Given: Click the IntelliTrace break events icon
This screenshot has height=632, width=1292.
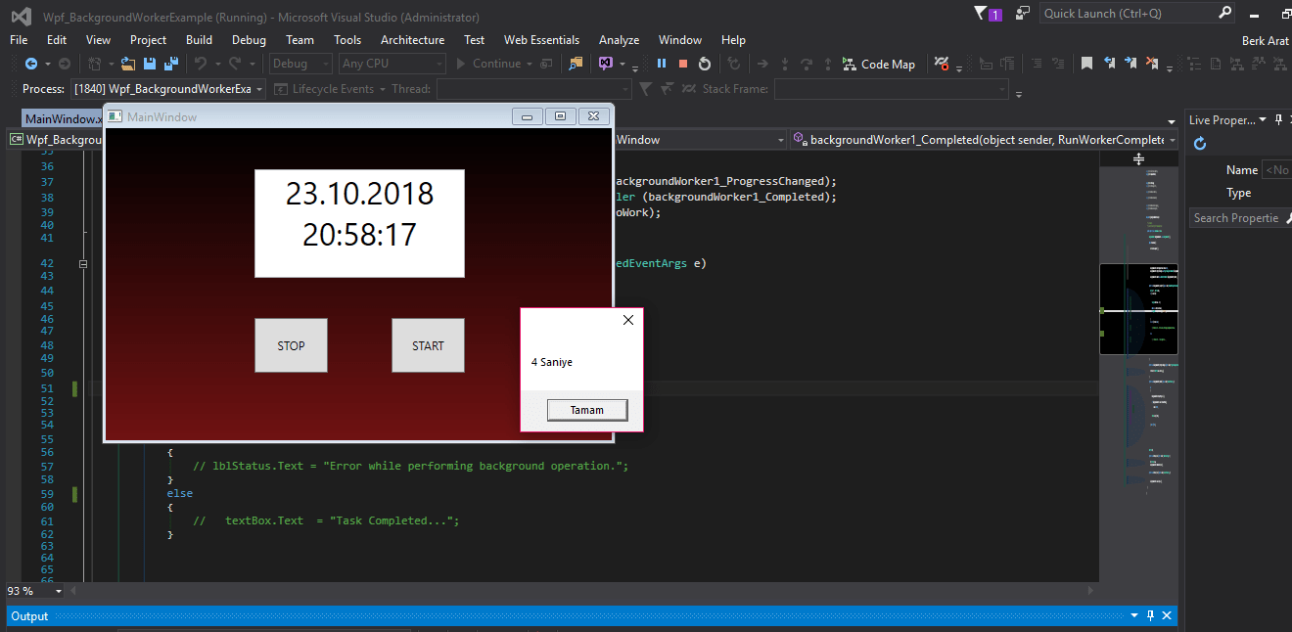Looking at the screenshot, I should pos(942,64).
